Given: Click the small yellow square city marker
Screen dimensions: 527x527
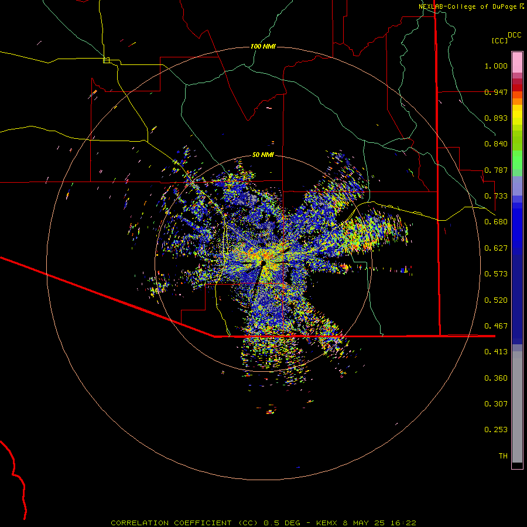Looking at the screenshot, I should point(106,60).
